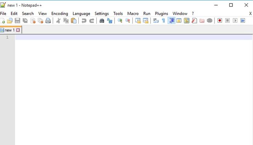Open a file using the Open folder icon
This screenshot has height=145, width=253.
[x=10, y=20]
